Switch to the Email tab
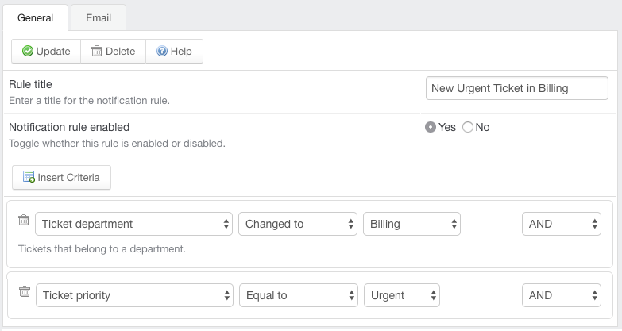Viewport: 622px width, 331px height. (x=99, y=17)
